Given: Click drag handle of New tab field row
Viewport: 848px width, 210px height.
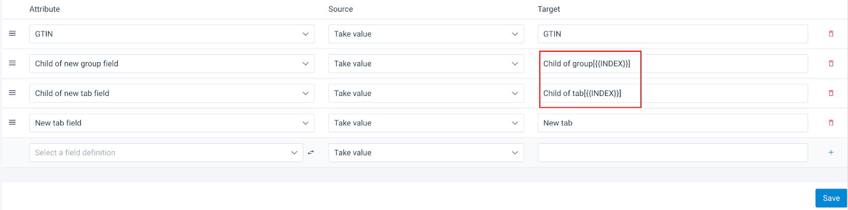Looking at the screenshot, I should (12, 123).
